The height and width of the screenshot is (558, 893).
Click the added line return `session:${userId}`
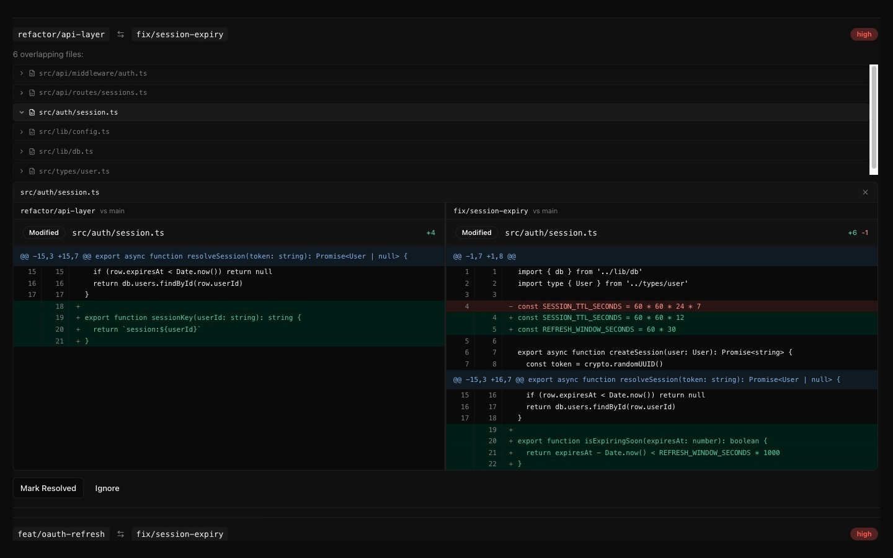(229, 329)
